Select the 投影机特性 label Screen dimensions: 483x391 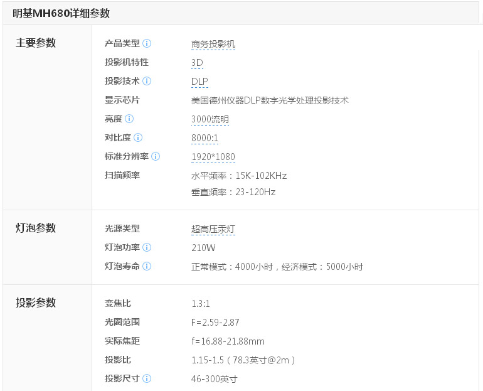[127, 62]
